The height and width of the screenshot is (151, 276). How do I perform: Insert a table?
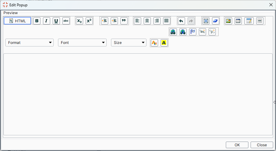[x=238, y=21]
